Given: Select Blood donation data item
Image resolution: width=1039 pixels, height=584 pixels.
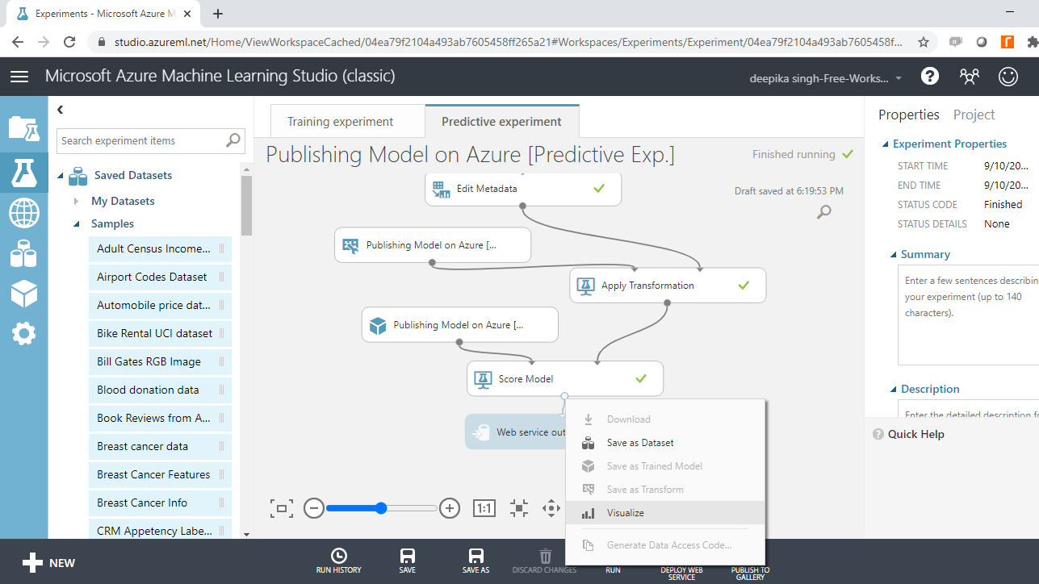Looking at the screenshot, I should tap(161, 390).
